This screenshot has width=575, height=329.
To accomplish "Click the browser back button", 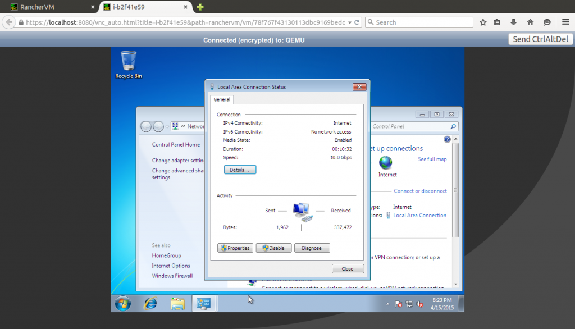I will pyautogui.click(x=9, y=22).
